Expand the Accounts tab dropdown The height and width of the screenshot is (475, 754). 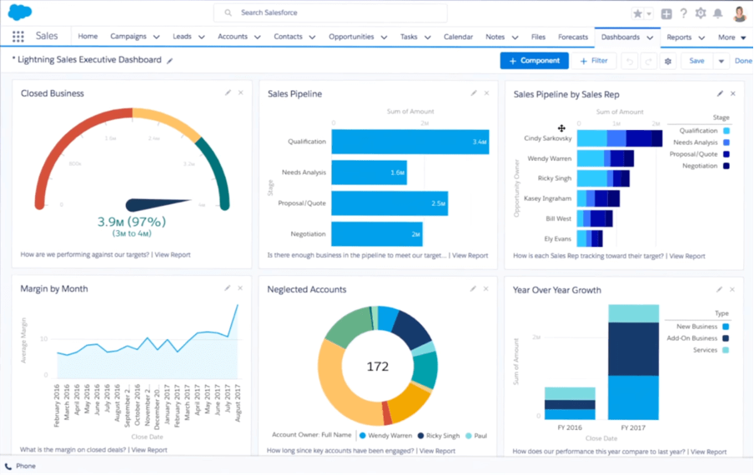[x=257, y=37]
